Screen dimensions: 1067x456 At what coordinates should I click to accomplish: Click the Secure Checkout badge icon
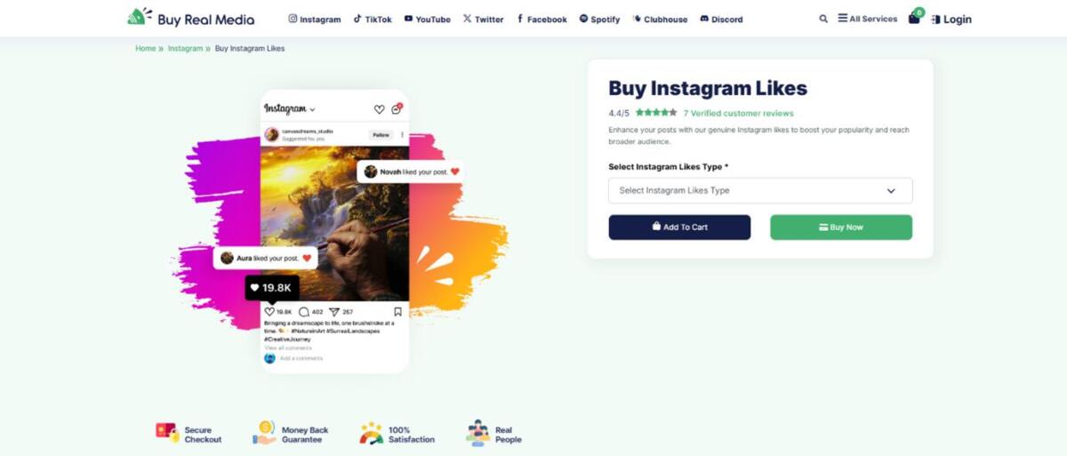tap(166, 432)
